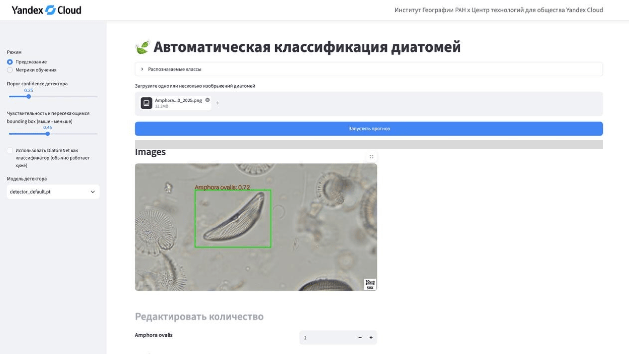629x354 pixels.
Task: Increase the Amphora ovalis count with plus
Action: point(371,338)
